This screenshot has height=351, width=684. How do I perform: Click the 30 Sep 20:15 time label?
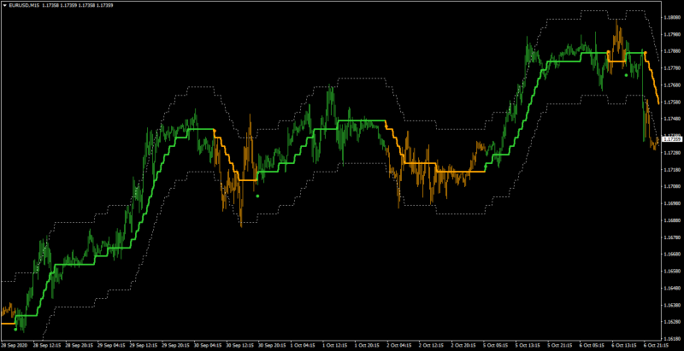272,344
